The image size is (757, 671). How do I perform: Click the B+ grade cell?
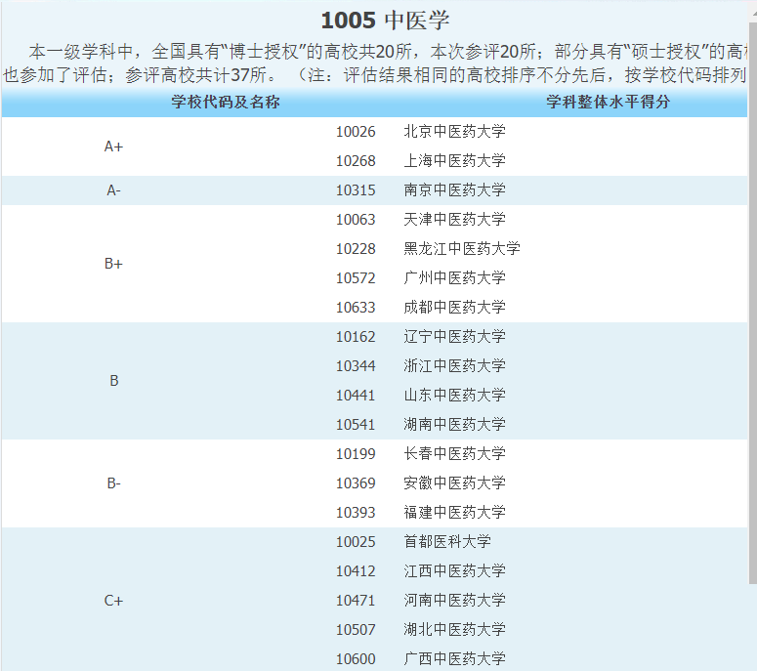point(113,264)
